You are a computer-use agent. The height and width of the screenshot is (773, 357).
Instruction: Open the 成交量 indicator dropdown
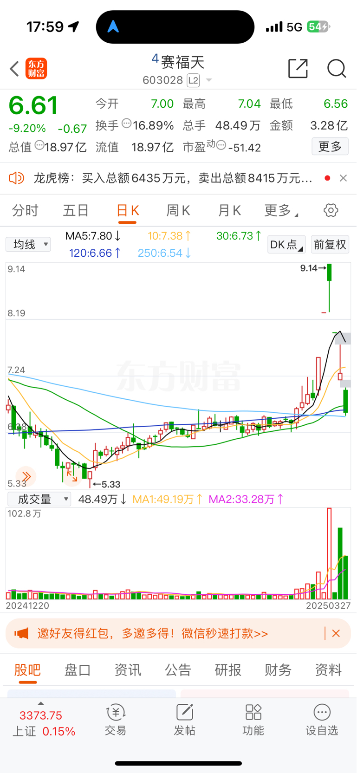39,499
